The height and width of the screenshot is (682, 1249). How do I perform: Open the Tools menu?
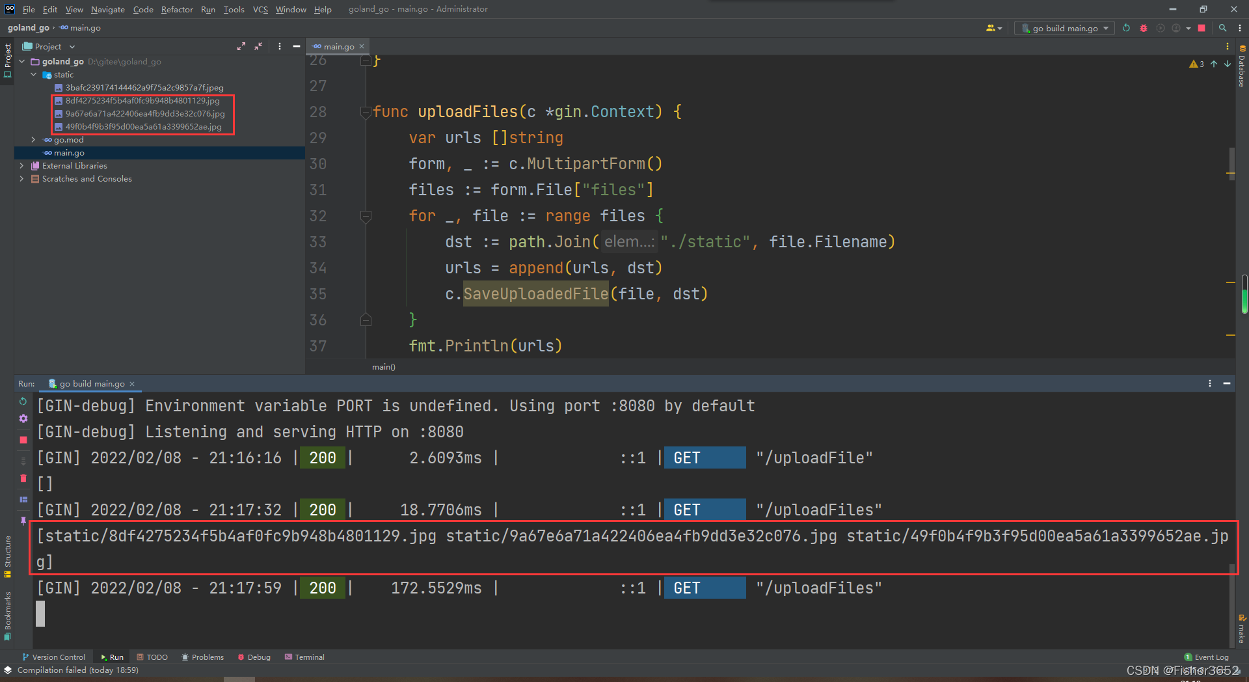pyautogui.click(x=234, y=9)
